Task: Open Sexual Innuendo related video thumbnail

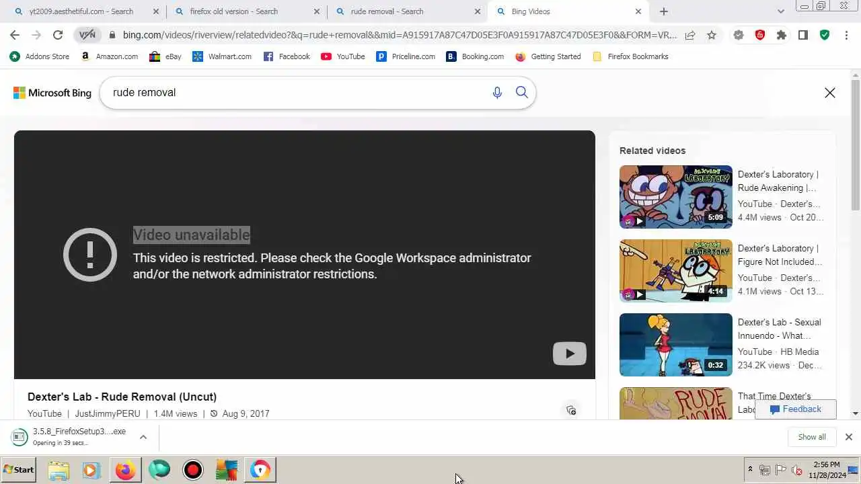Action: coord(676,345)
